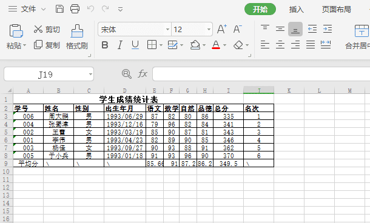The width and height of the screenshot is (370, 223).
Task: Open the borders options arrow
Action: pyautogui.click(x=161, y=45)
